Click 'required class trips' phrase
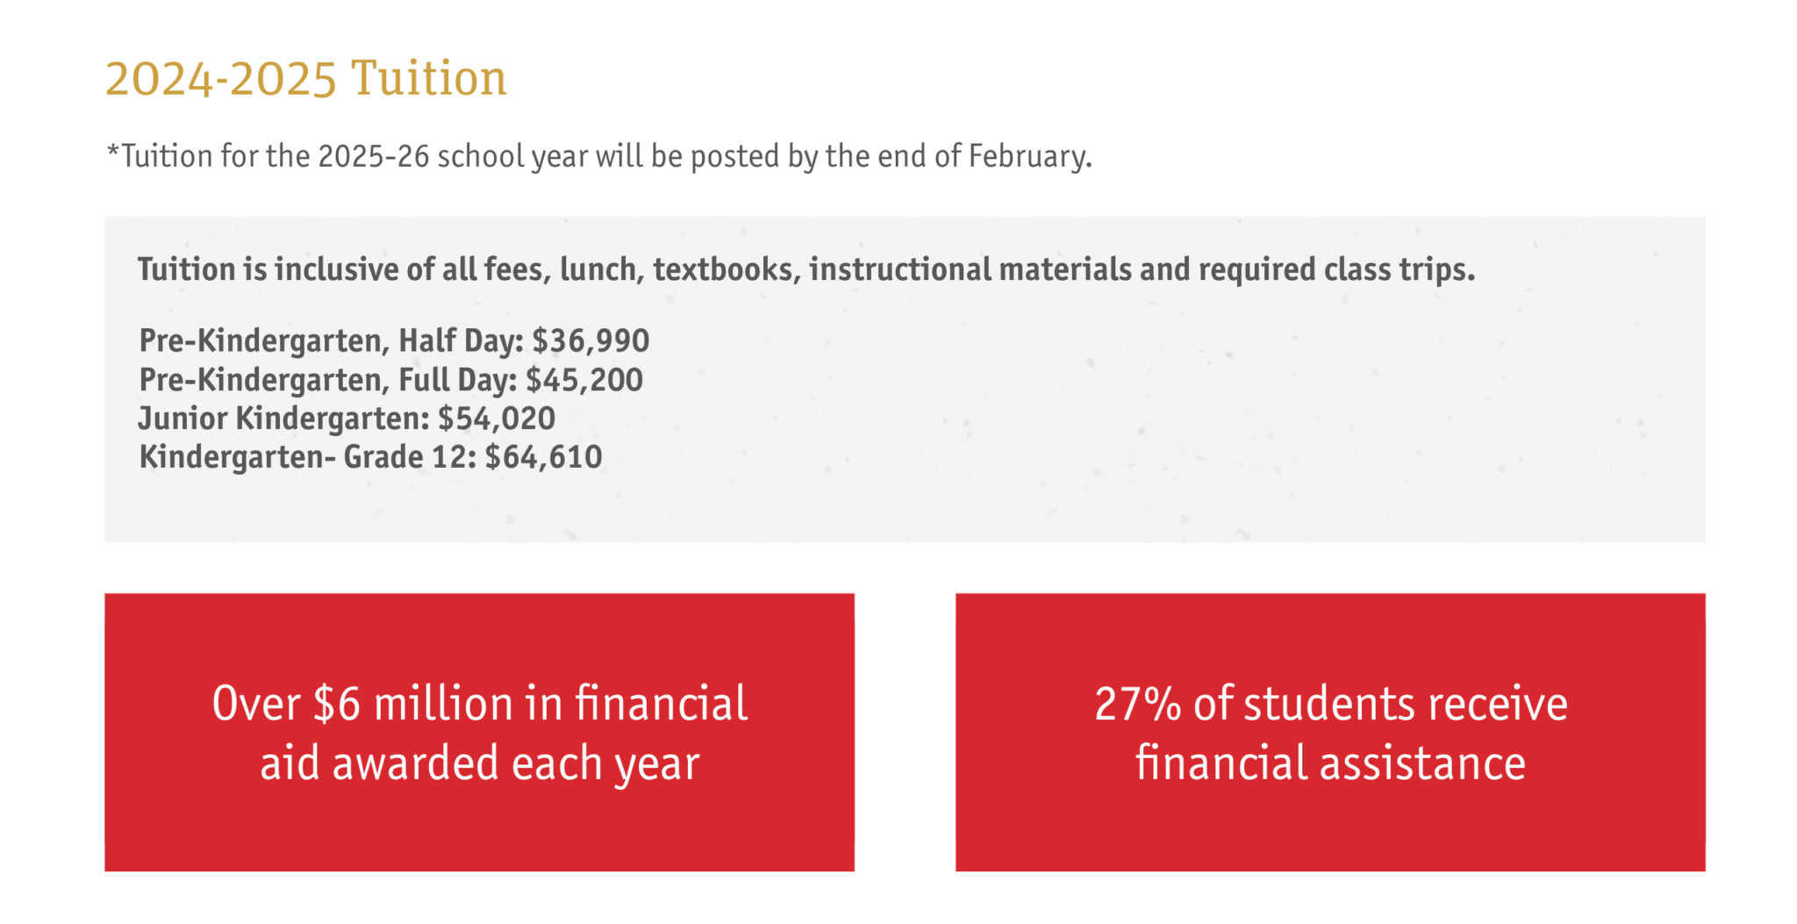Viewport: 1797px width, 924px height. (1337, 269)
